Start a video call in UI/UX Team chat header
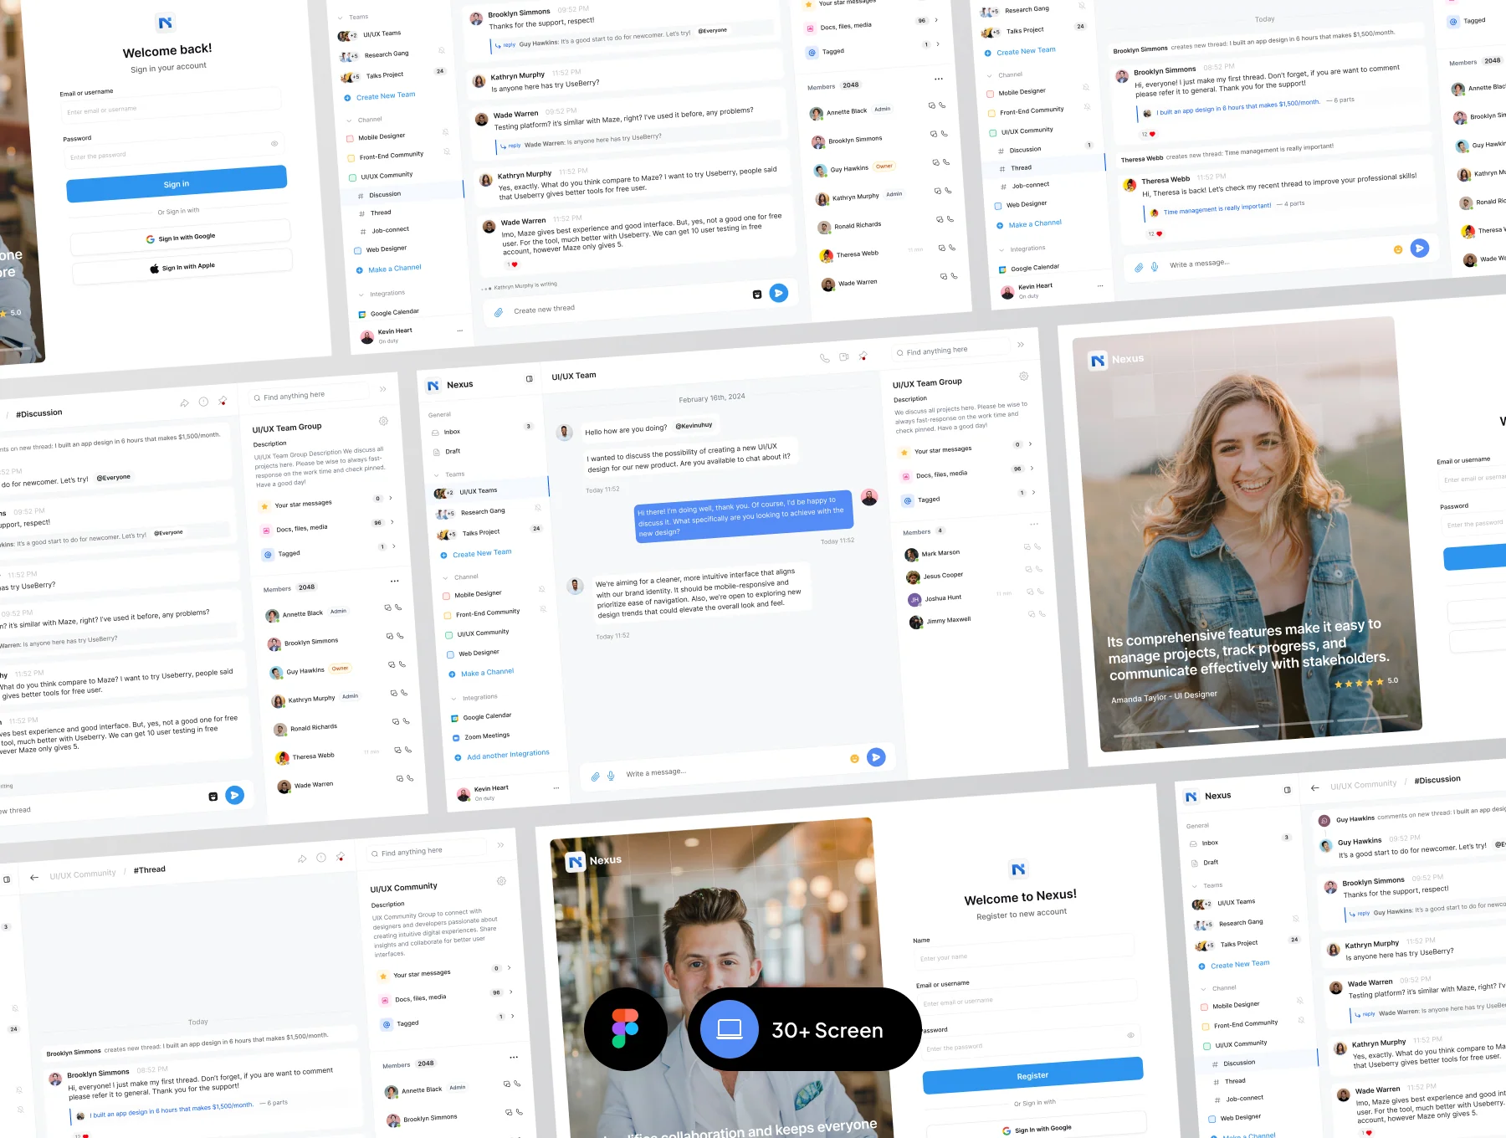Screen dimensions: 1506x1138 pos(843,357)
